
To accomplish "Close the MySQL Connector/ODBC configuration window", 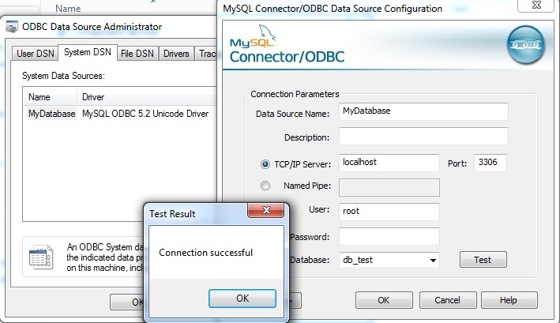I will [536, 5].
